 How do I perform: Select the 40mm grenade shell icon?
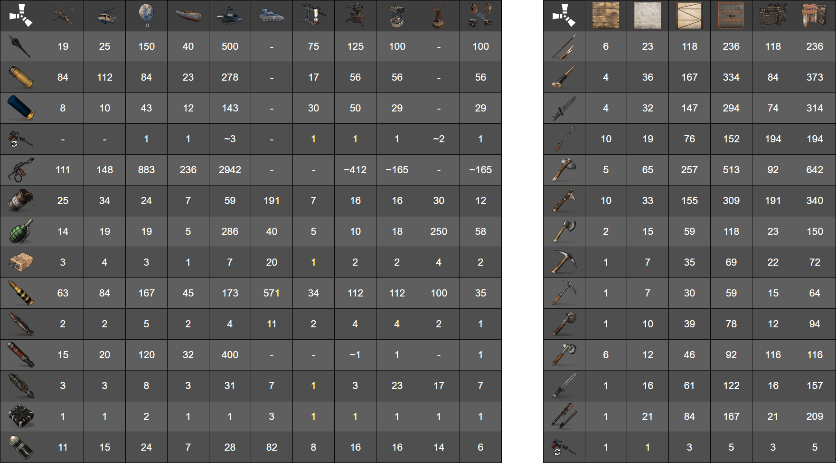pos(21,447)
